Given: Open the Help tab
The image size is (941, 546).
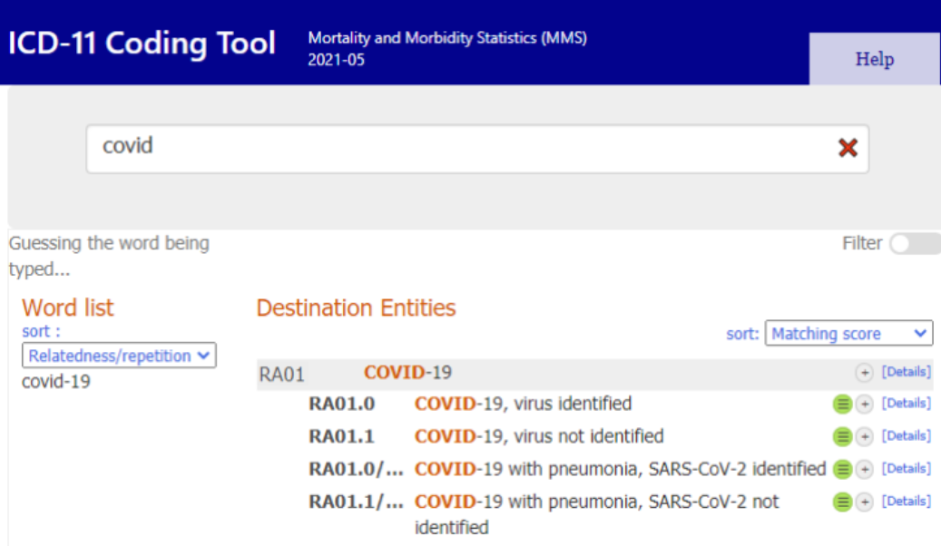Looking at the screenshot, I should coord(874,60).
